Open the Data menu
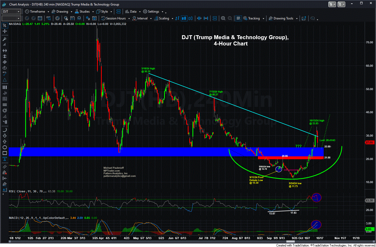The width and height of the screenshot is (376, 247). click(131, 12)
